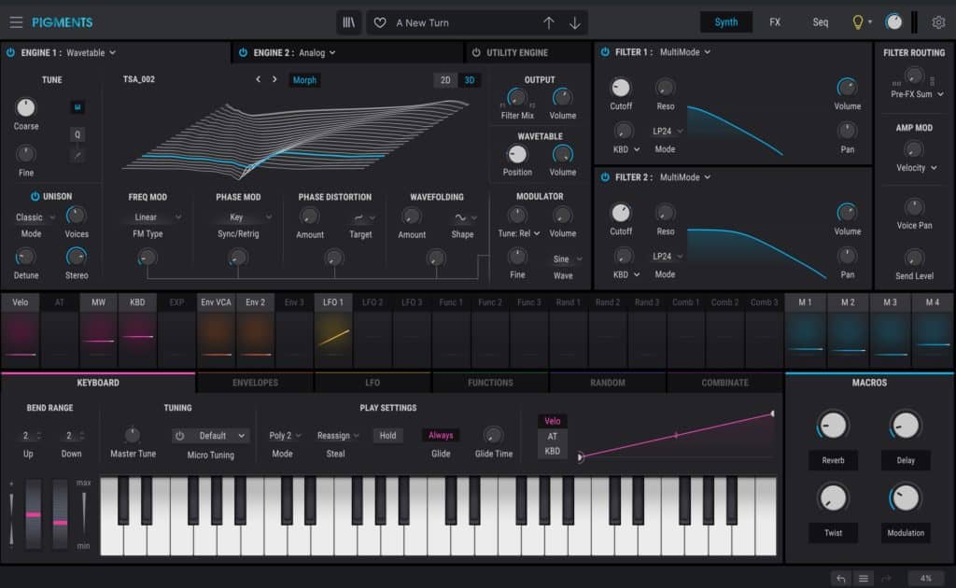This screenshot has height=588, width=956.
Task: Adjust the Master Tune knob
Action: point(133,435)
